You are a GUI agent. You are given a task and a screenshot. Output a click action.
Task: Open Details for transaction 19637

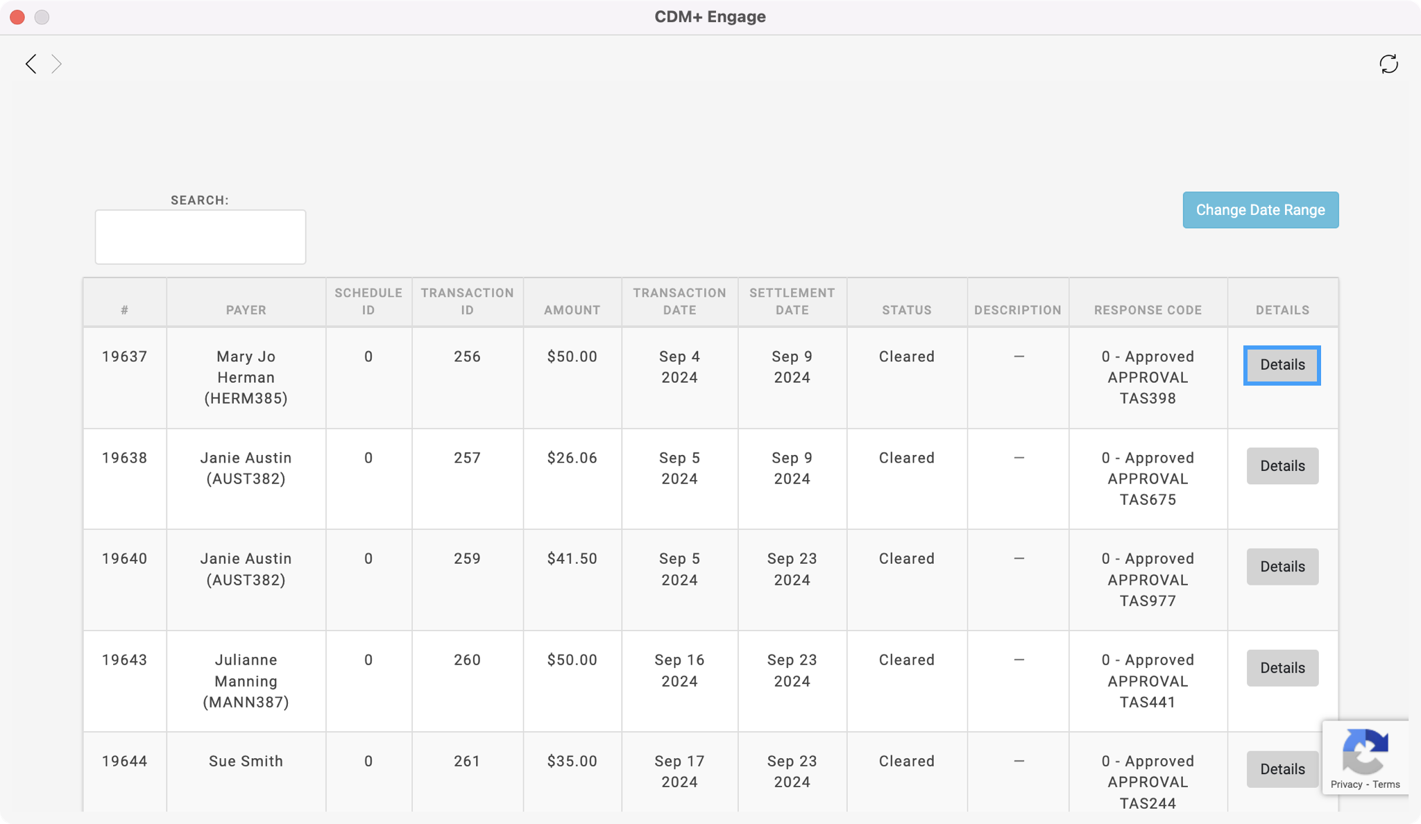click(x=1282, y=365)
